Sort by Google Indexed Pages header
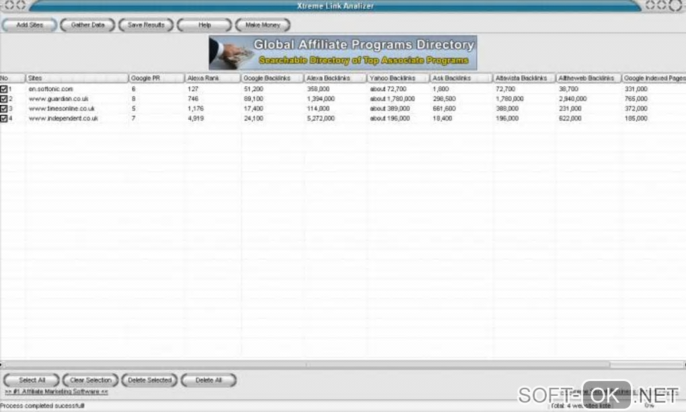Viewport: 686px width, 412px height. (654, 78)
